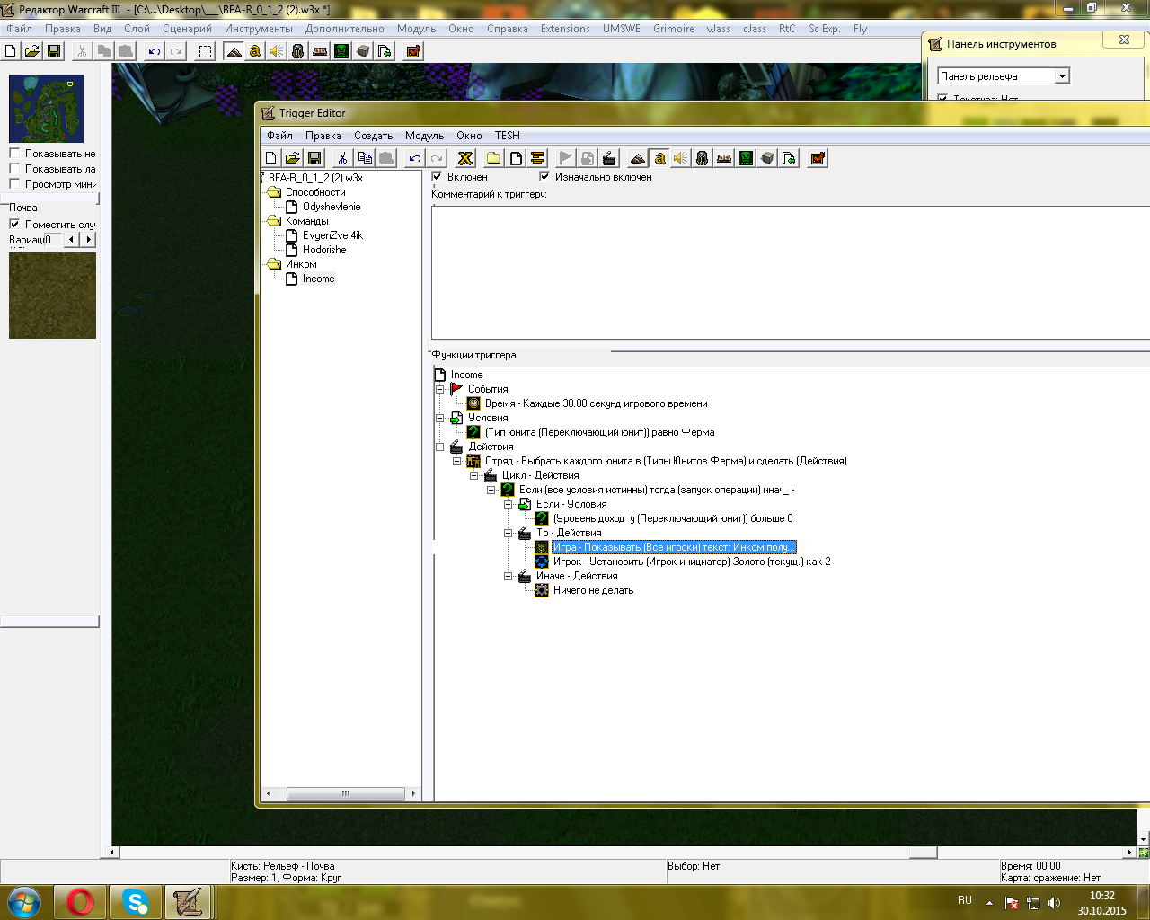The width and height of the screenshot is (1150, 920).
Task: Open Object Manager from Trigger Editor toolbar
Action: [767, 158]
